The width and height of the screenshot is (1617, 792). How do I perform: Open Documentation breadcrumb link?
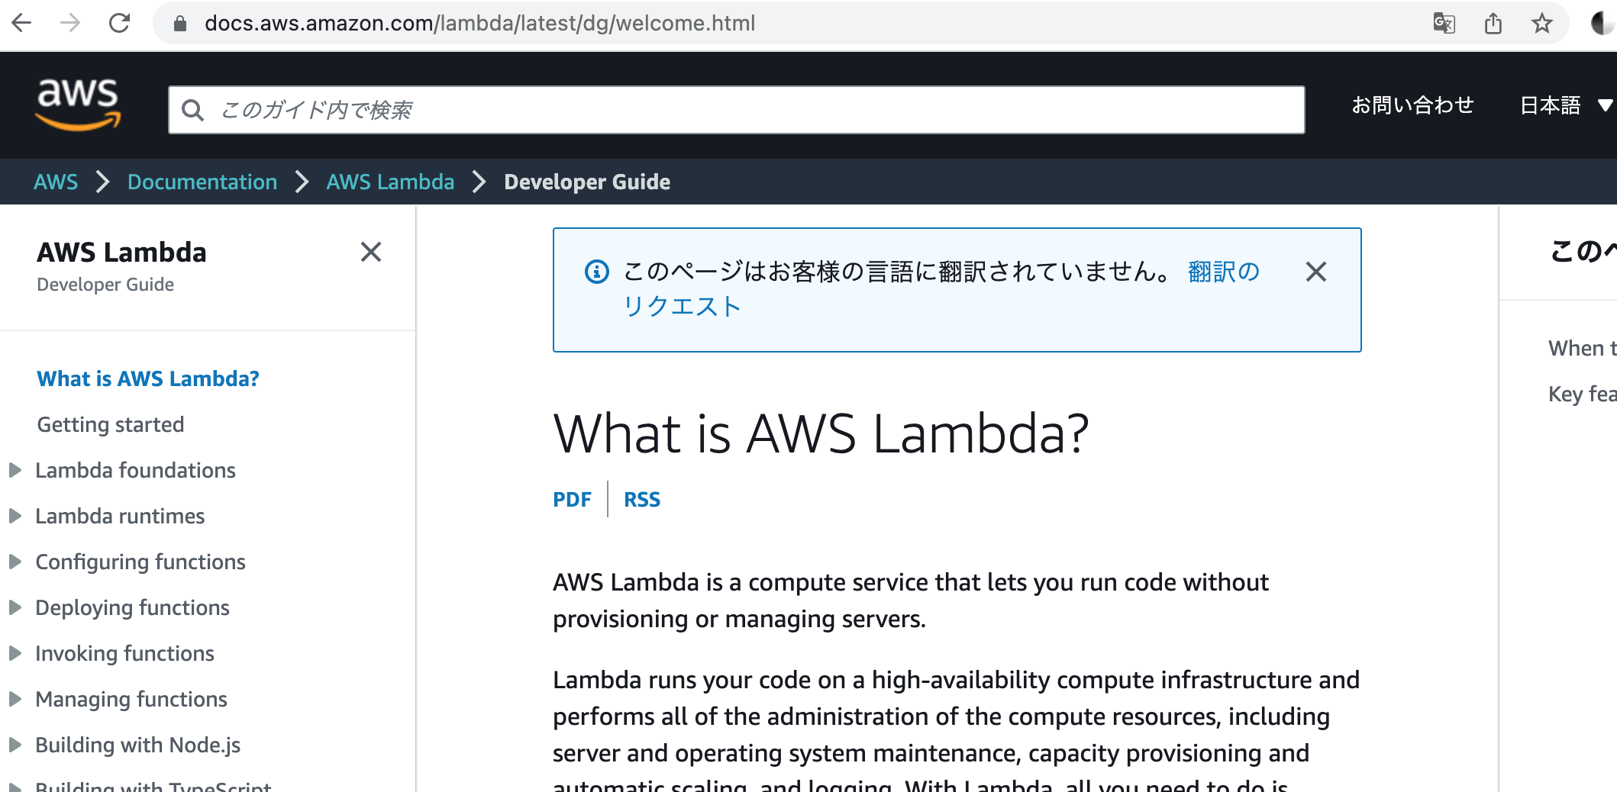point(202,182)
